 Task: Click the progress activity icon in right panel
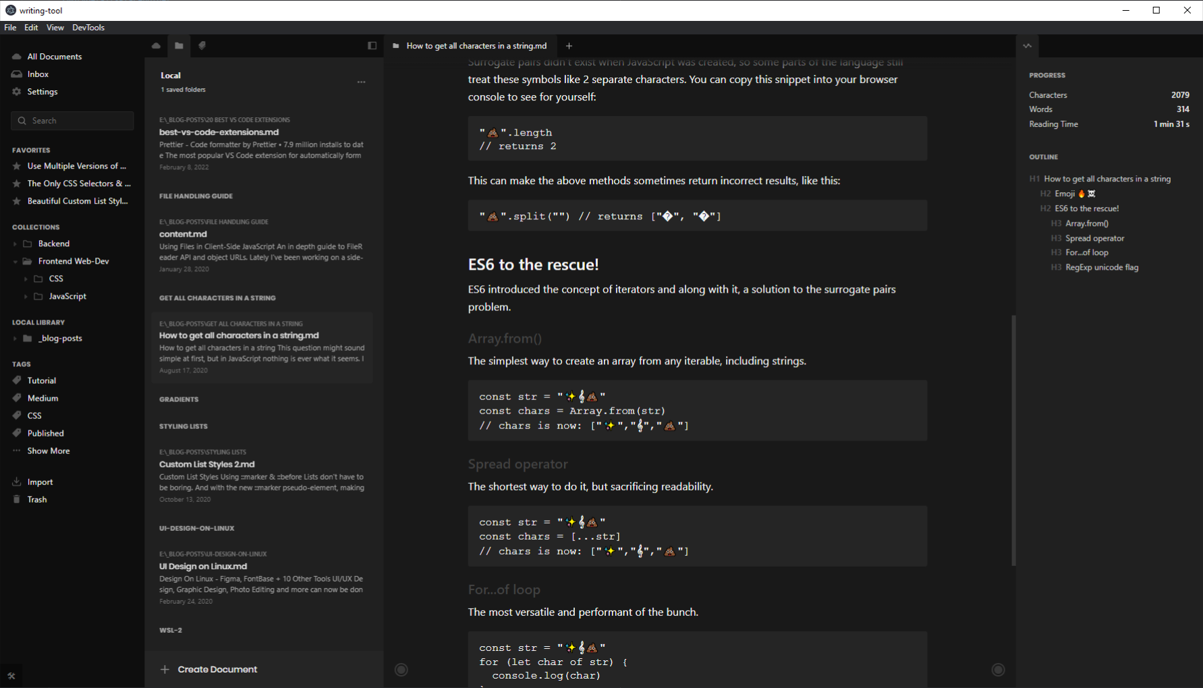click(x=1027, y=46)
